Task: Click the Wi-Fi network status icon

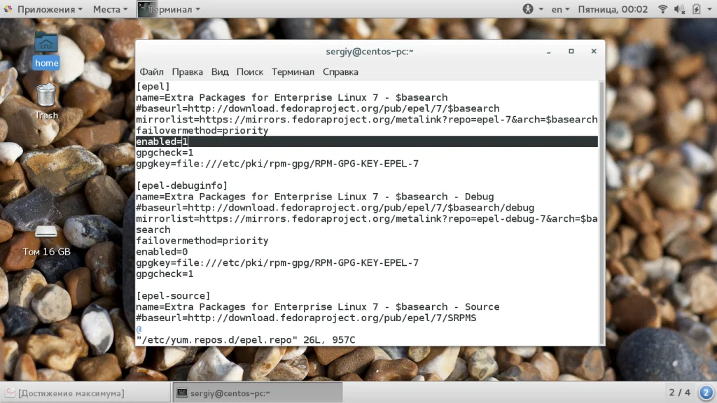Action: click(662, 9)
